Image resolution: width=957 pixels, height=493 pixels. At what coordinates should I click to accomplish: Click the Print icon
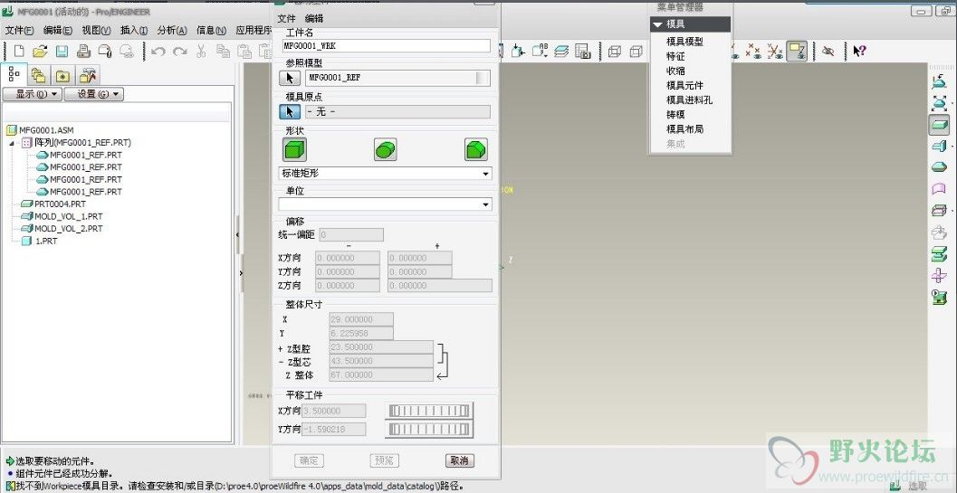pyautogui.click(x=83, y=52)
